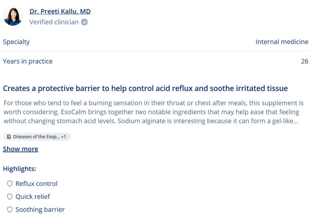Open the Diseases of the Esop... reference chip
The height and width of the screenshot is (217, 313).
pyautogui.click(x=37, y=137)
